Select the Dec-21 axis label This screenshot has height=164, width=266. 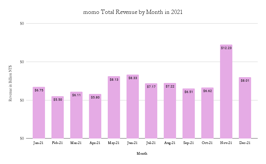pyautogui.click(x=245, y=143)
